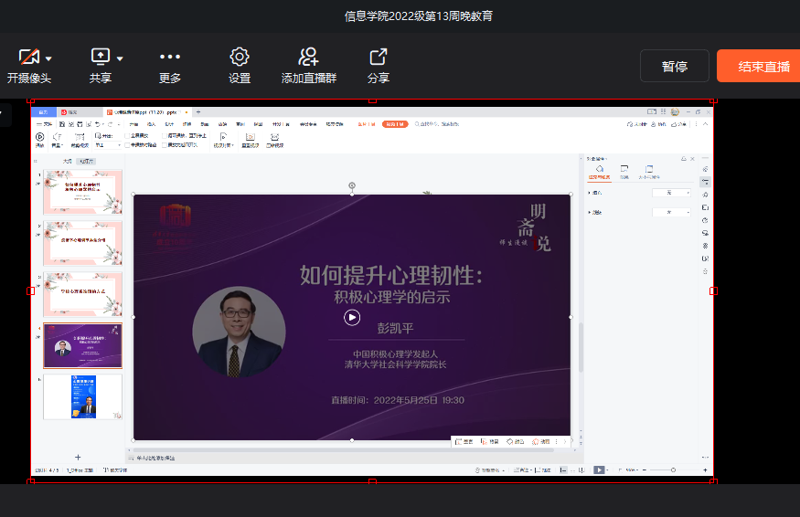Open the 更多 three-dots menu
Screen dimensions: 800x517
pos(170,58)
